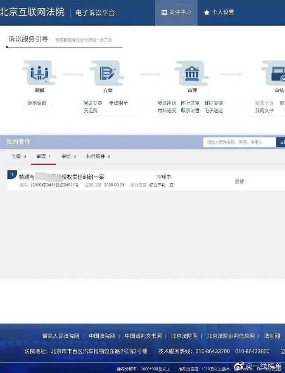
Task: Click the 调解 mediation people icon
Action: point(39,73)
